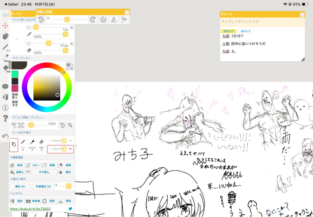Click the exit room icon in sidebar
The height and width of the screenshot is (217, 313).
point(5,97)
